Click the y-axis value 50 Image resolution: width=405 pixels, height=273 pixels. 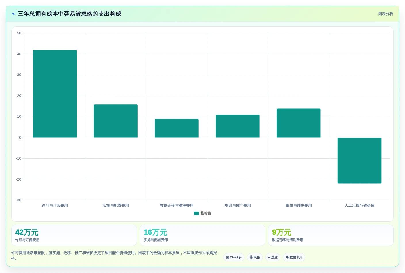pyautogui.click(x=19, y=33)
